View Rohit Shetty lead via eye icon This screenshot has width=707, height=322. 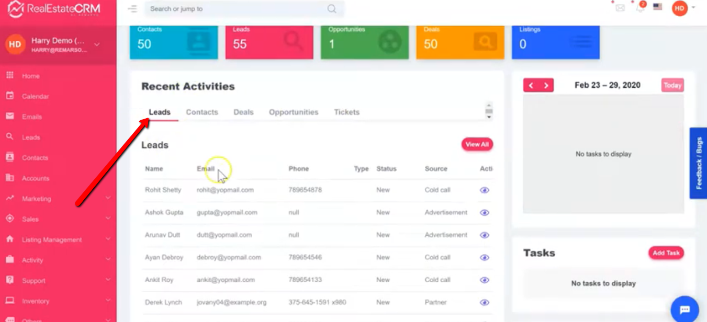click(x=485, y=190)
